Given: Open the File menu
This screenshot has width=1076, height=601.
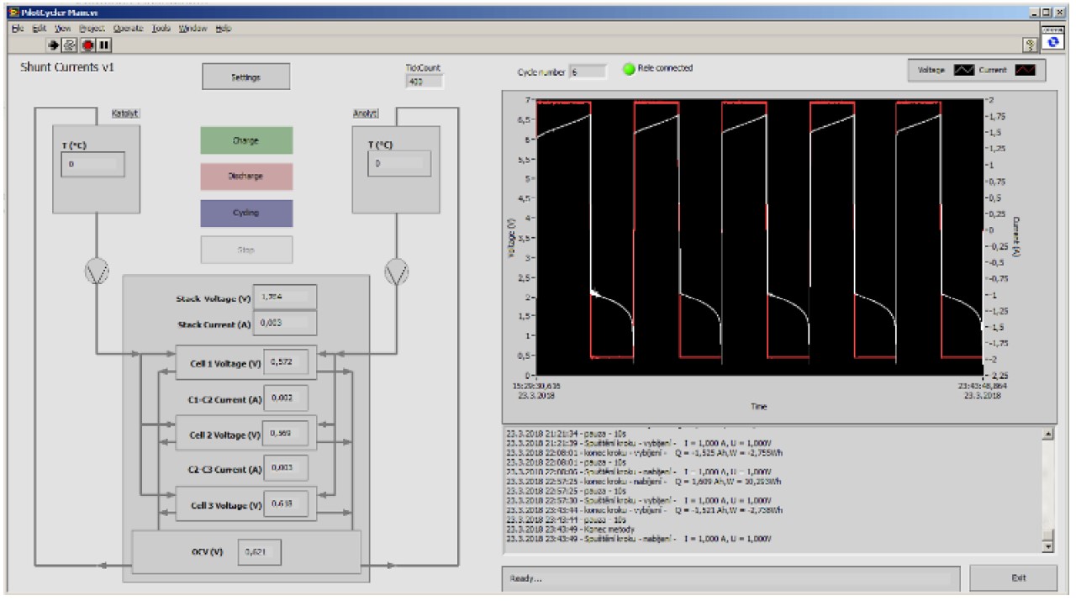Looking at the screenshot, I should (x=18, y=29).
